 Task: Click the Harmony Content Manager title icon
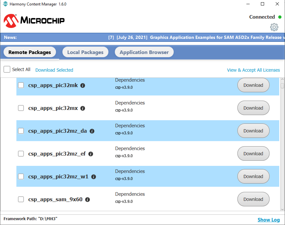pos(5,4)
